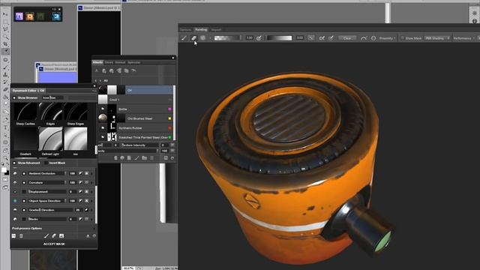Open the Gloss tab in DDO panel

click(109, 62)
